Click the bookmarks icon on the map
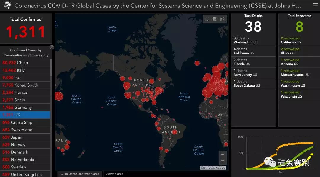 (207, 19)
